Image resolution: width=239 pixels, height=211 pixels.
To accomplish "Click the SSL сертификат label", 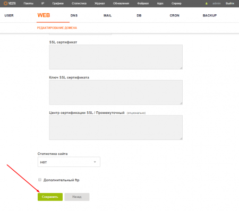I will (x=63, y=42).
